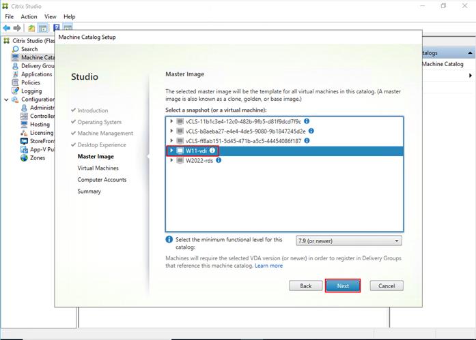The width and height of the screenshot is (476, 340).
Task: Click the App-V Publishing node icon
Action: 25,149
